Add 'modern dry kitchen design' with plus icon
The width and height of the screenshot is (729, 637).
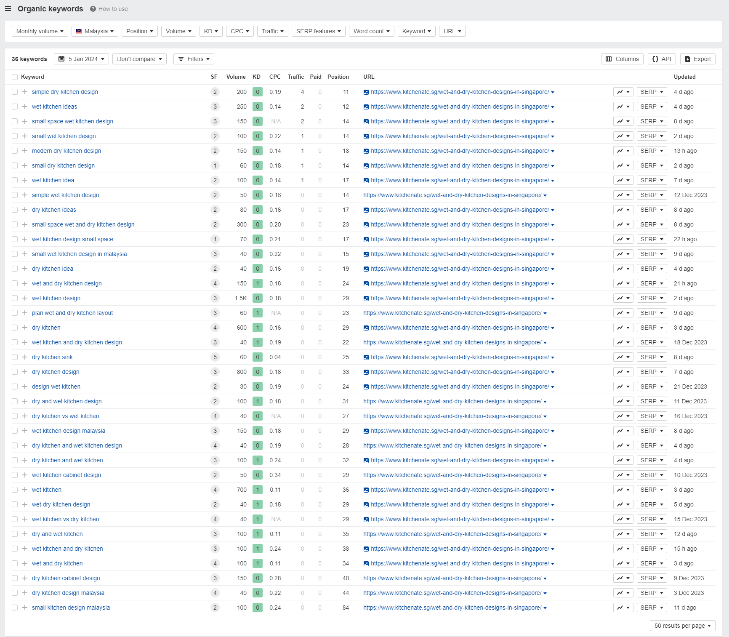25,151
